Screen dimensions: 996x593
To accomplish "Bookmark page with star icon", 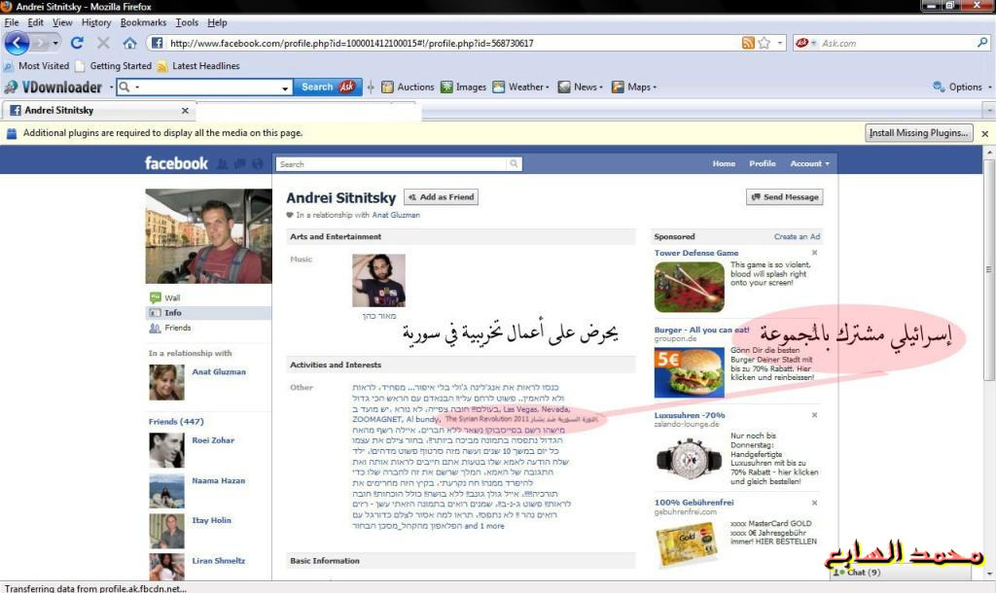I will pyautogui.click(x=765, y=43).
